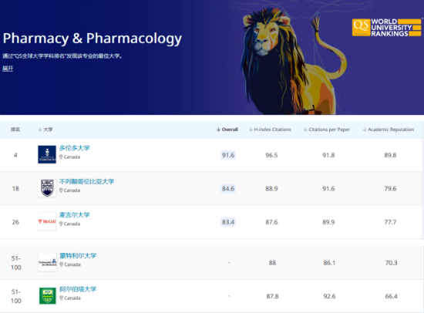Viewport: 424px width, 313px height.
Task: Click the location pin beside Toronto's Canada
Action: [61, 157]
